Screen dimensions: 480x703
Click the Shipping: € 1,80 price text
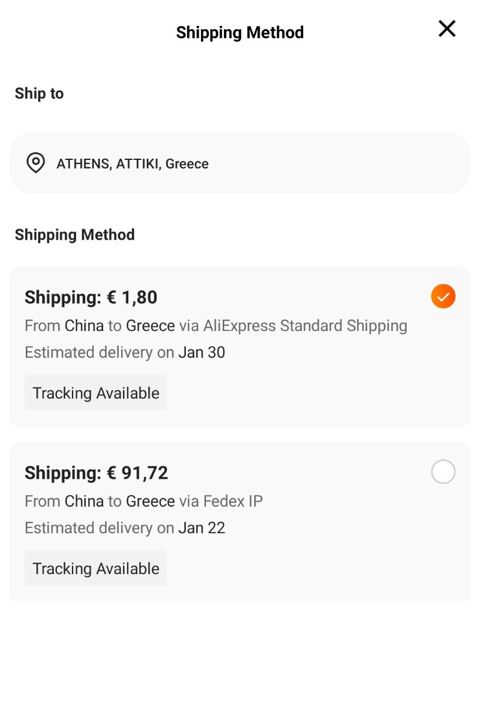91,298
